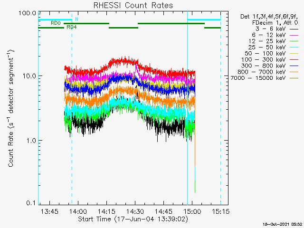Select the '3 - 6 keV' legend label
Screen dimensions: 304x228
[271, 29]
